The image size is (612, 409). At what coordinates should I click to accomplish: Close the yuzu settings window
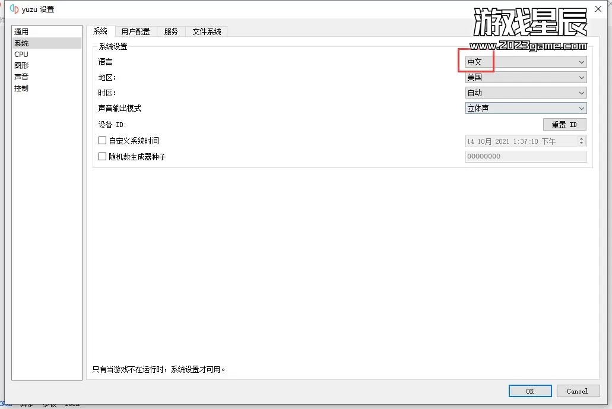(598, 9)
